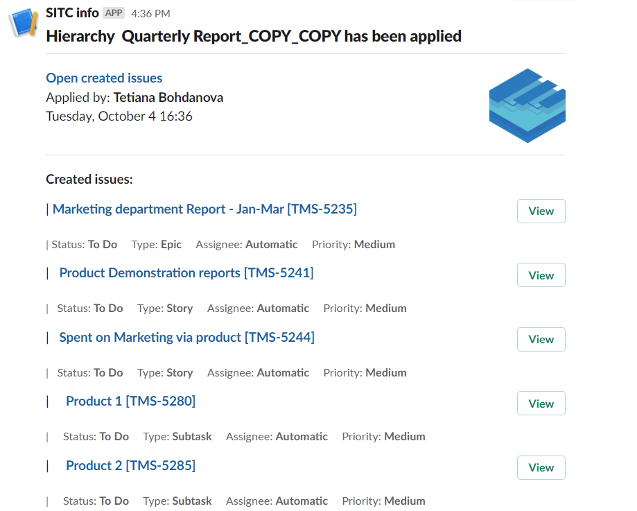The image size is (637, 511).
Task: Click the APP badge next to SITC info
Action: pyautogui.click(x=114, y=13)
